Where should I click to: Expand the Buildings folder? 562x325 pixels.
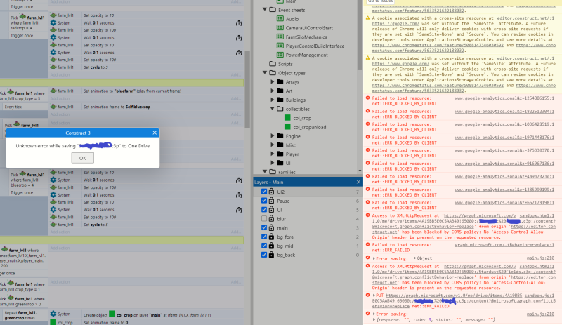tap(273, 100)
